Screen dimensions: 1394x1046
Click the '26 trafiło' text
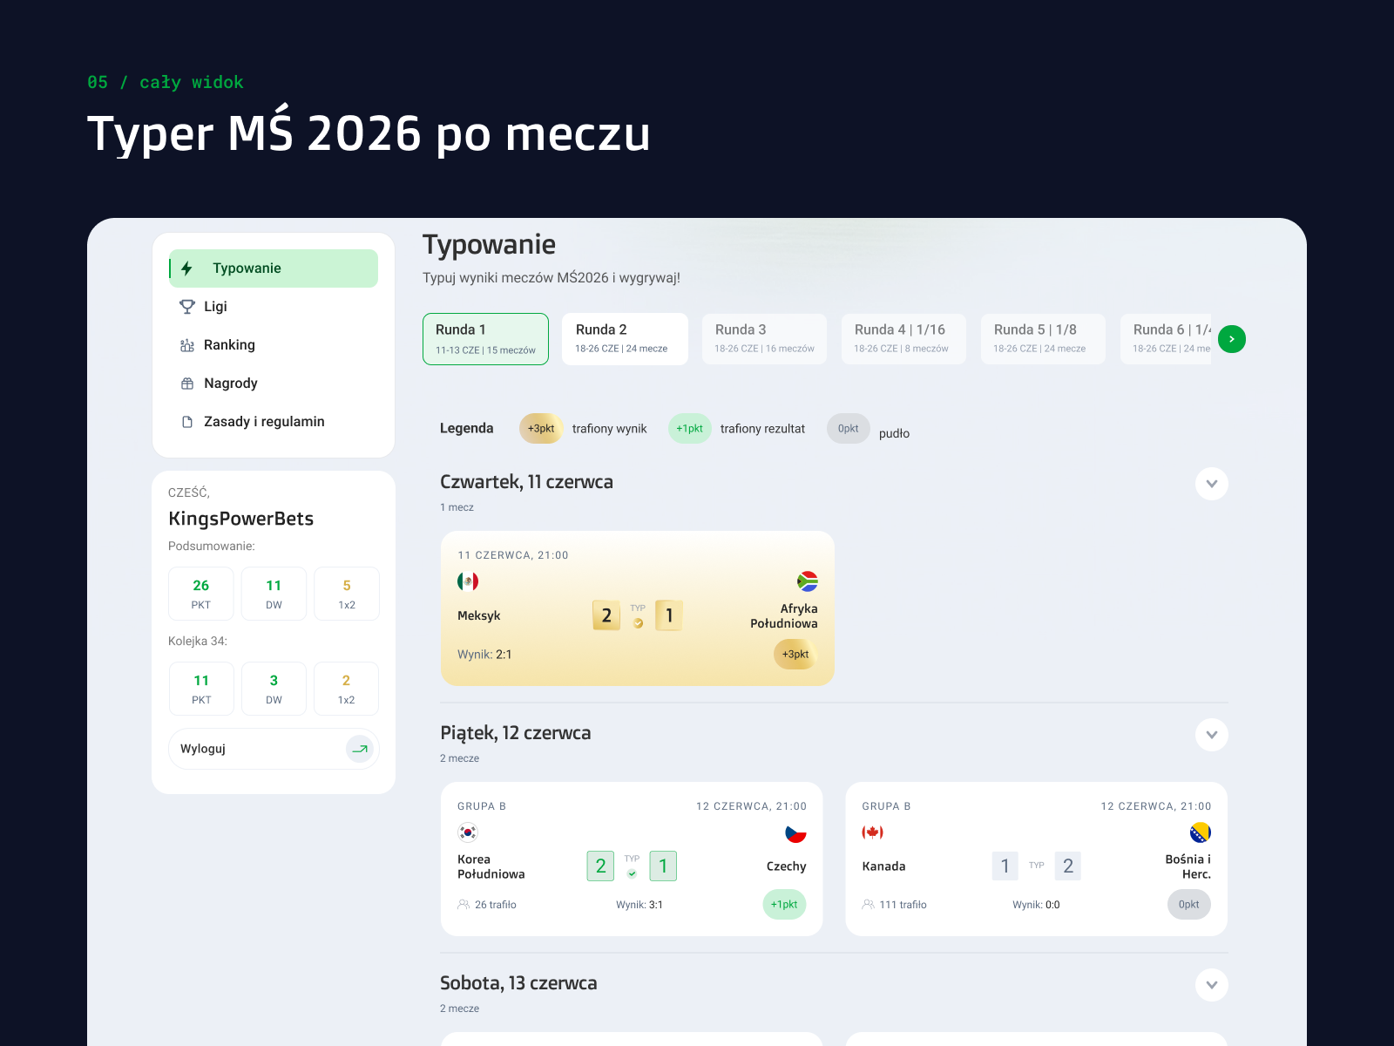(496, 905)
